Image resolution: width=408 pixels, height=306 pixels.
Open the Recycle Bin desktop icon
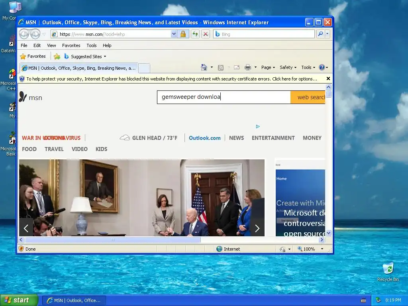pos(388,272)
